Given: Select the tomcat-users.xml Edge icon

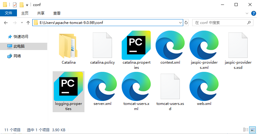Looking at the screenshot, I should pyautogui.click(x=136, y=86).
